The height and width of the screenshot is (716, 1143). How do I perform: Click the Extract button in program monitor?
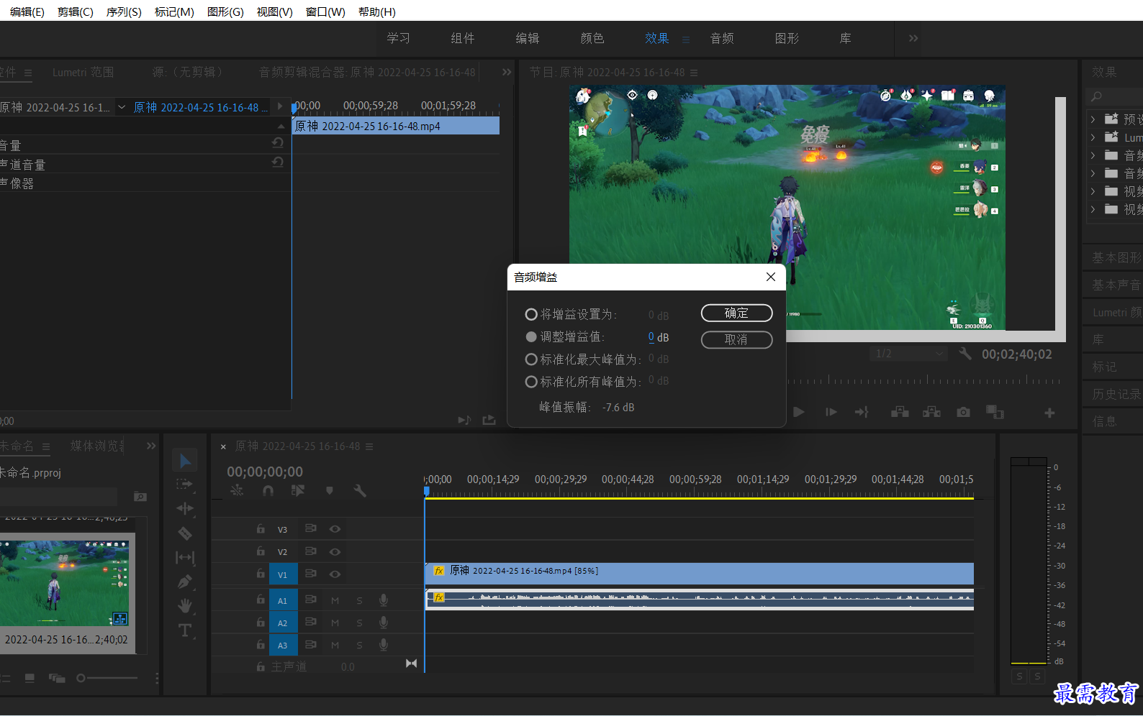(931, 412)
